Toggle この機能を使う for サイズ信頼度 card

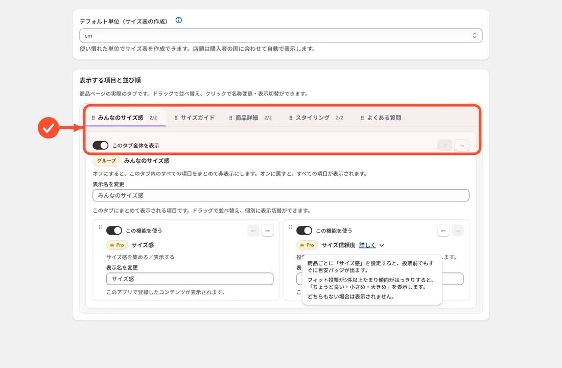304,231
